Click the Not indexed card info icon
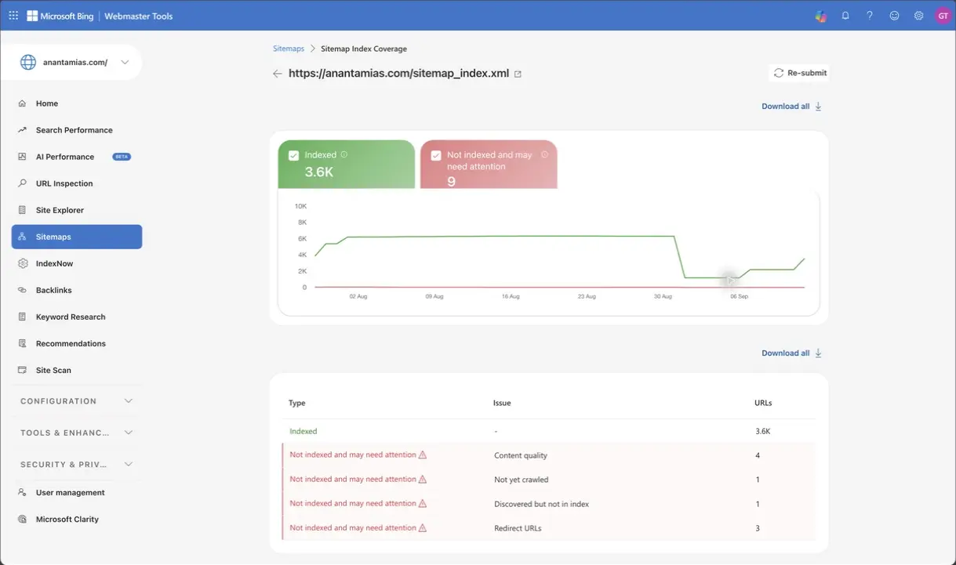The height and width of the screenshot is (565, 956). [545, 154]
